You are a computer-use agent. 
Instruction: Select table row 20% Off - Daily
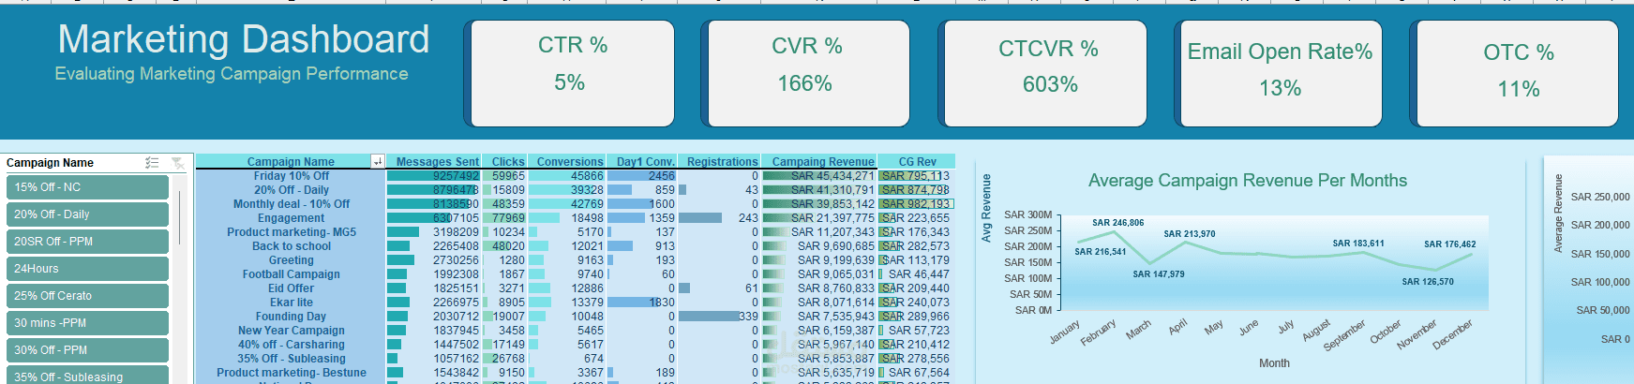pos(292,190)
